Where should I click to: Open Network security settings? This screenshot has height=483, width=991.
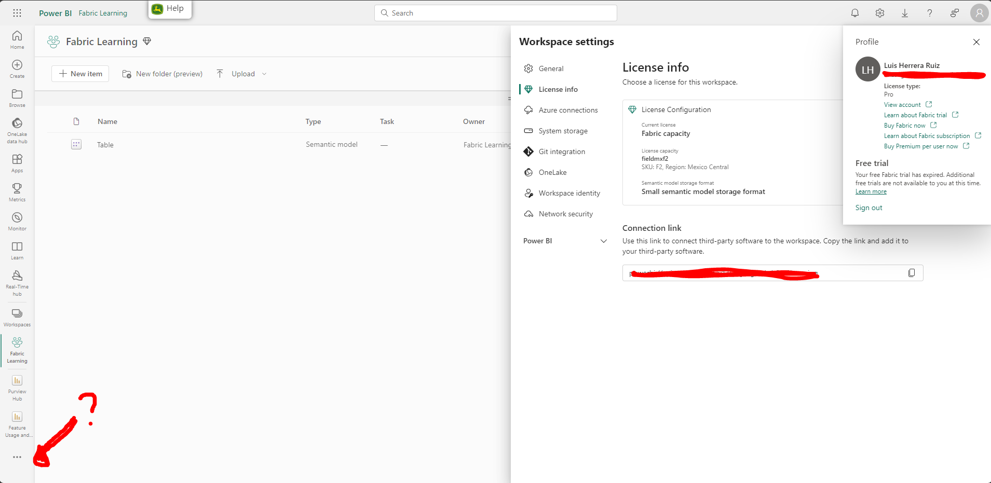559,214
